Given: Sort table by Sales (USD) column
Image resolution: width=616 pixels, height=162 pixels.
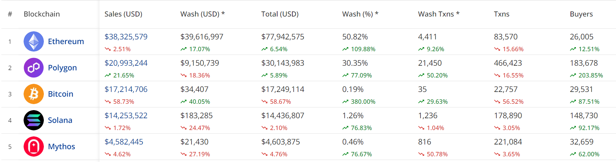Looking at the screenshot, I should 123,14.
